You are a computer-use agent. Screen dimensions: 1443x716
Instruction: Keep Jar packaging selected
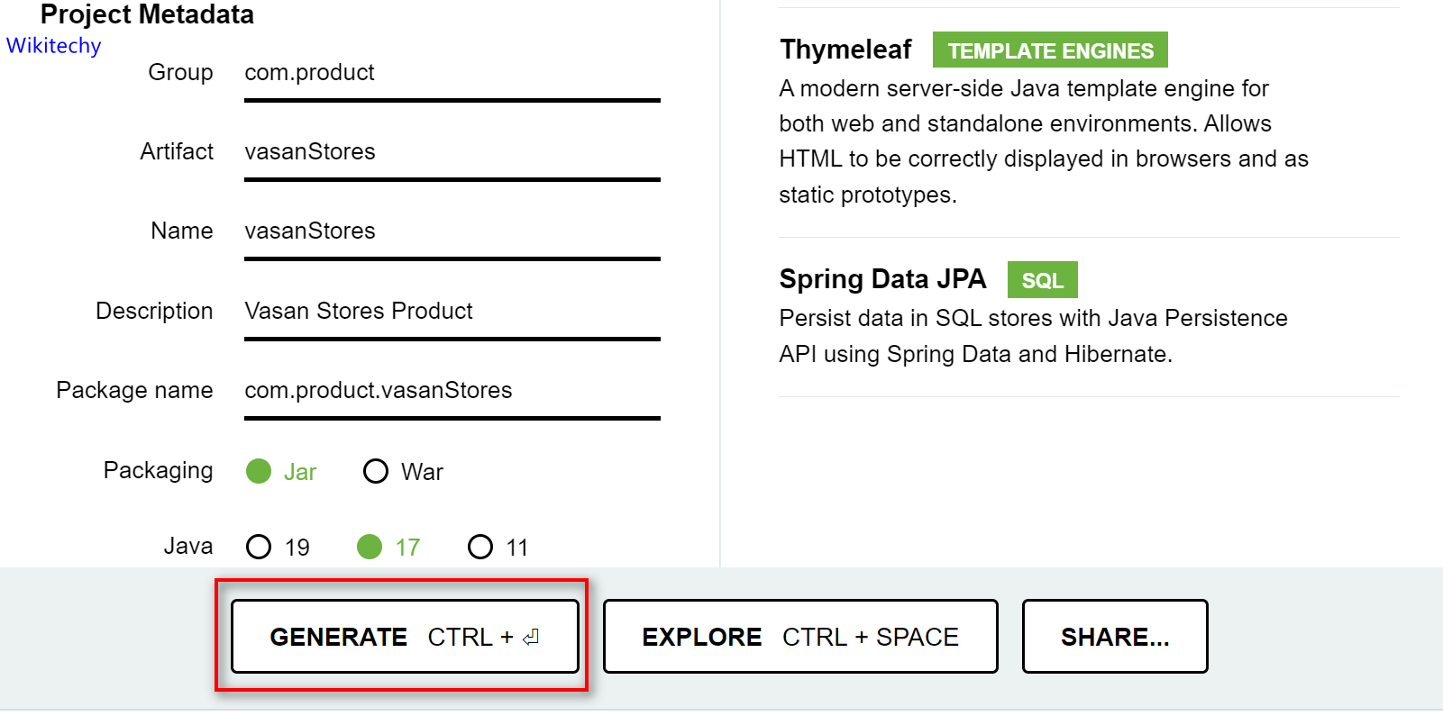(x=259, y=471)
